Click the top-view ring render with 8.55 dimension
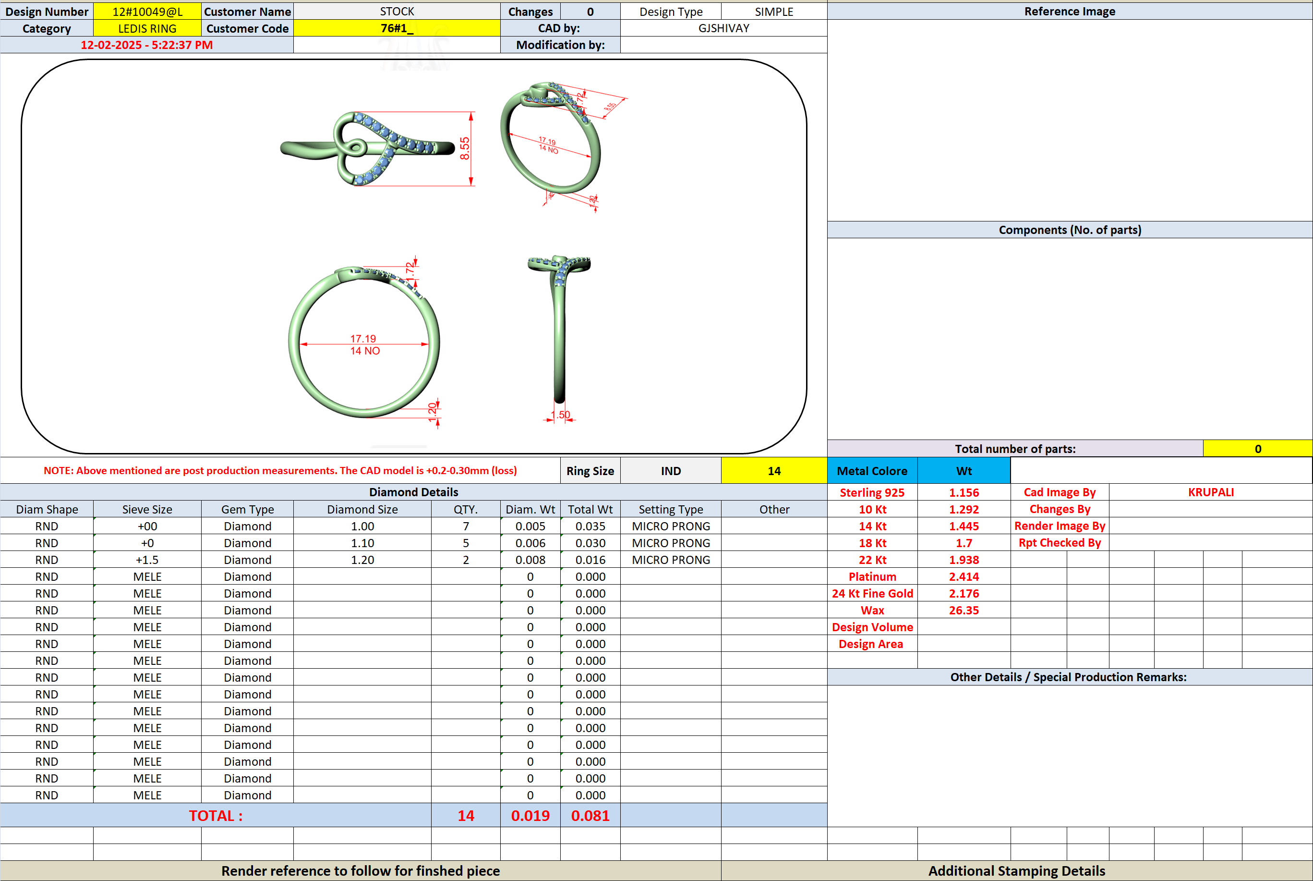1313x881 pixels. coord(379,149)
